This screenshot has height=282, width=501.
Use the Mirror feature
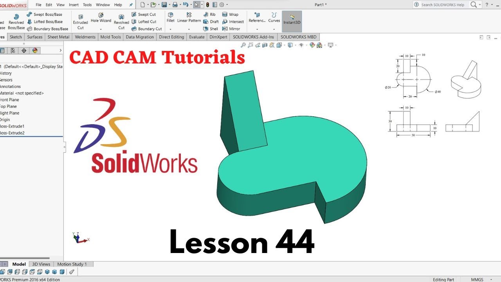[x=231, y=29]
